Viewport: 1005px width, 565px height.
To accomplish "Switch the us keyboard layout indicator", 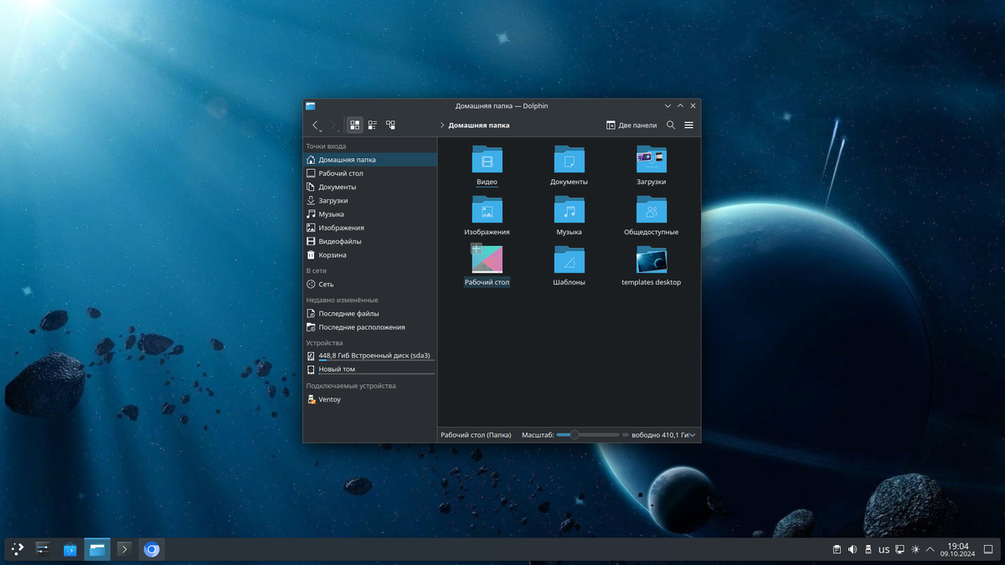I will pyautogui.click(x=884, y=550).
